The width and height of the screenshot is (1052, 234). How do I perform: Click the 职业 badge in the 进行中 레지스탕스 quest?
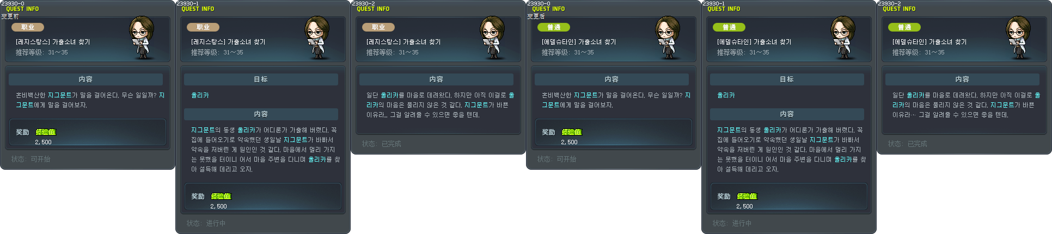[203, 27]
